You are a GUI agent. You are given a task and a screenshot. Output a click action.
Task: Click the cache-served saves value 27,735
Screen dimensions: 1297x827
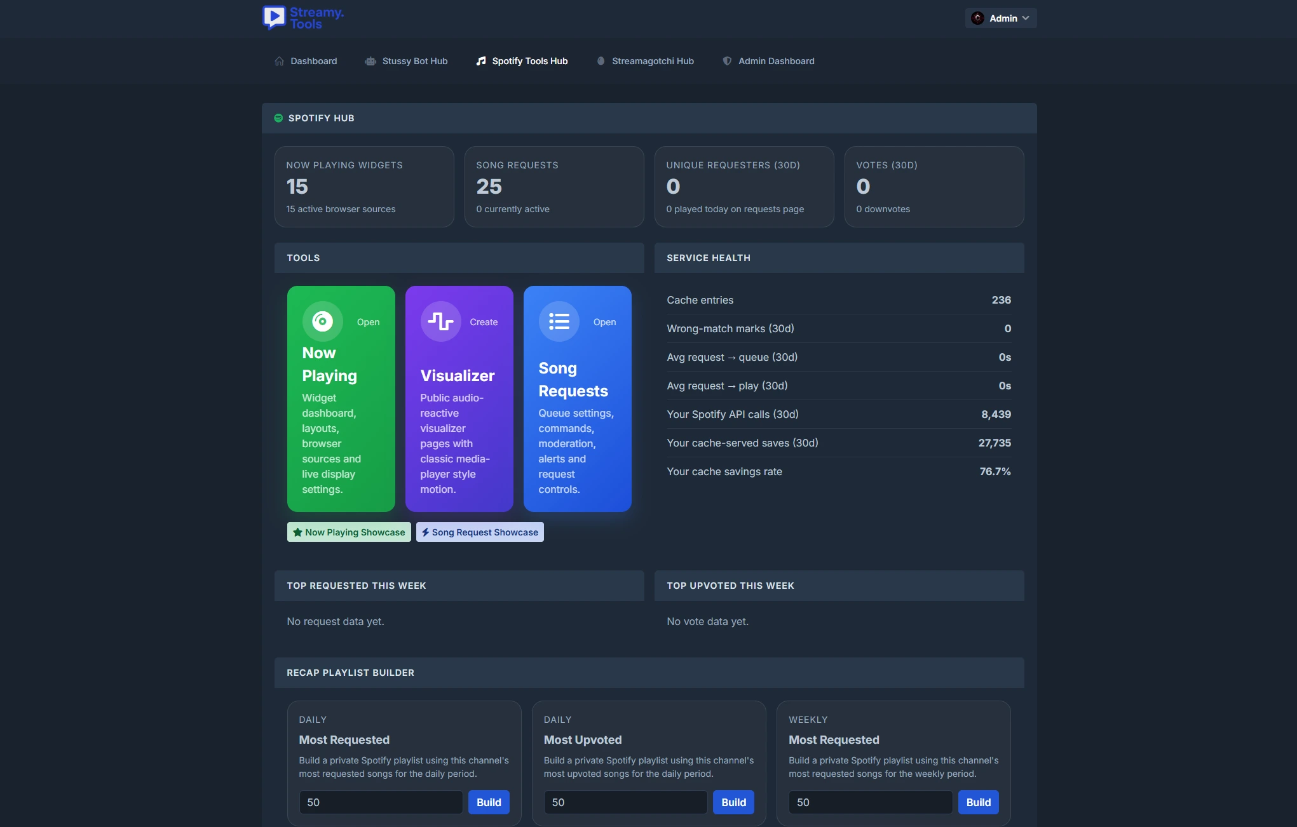point(995,443)
